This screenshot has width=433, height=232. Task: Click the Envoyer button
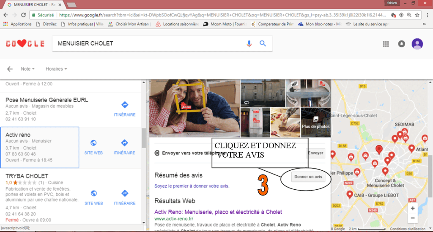(315, 153)
